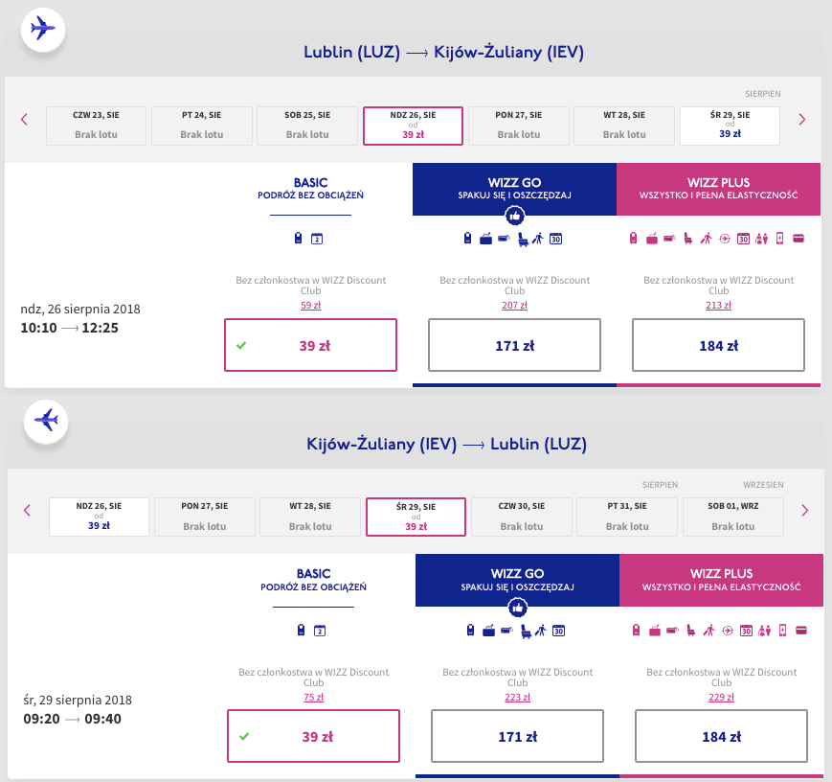Show later outbound dates with right arrow
The image size is (832, 782).
point(801,120)
